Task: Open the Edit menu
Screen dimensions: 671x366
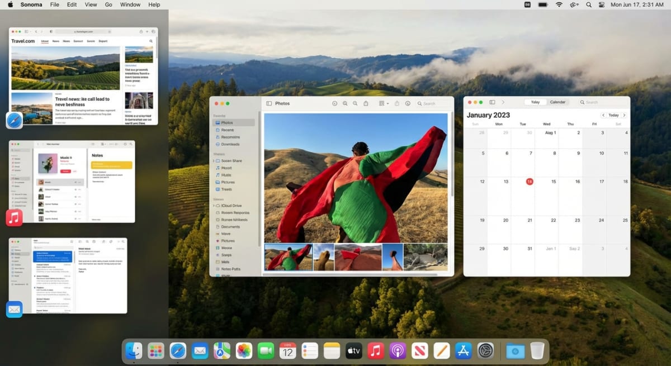Action: [72, 4]
